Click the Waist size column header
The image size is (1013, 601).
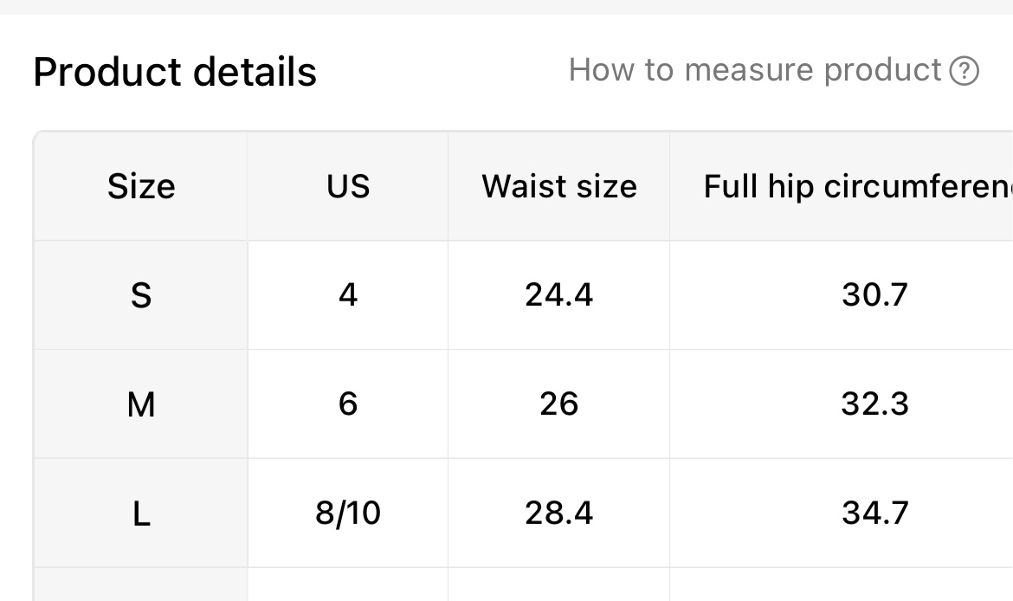tap(558, 187)
